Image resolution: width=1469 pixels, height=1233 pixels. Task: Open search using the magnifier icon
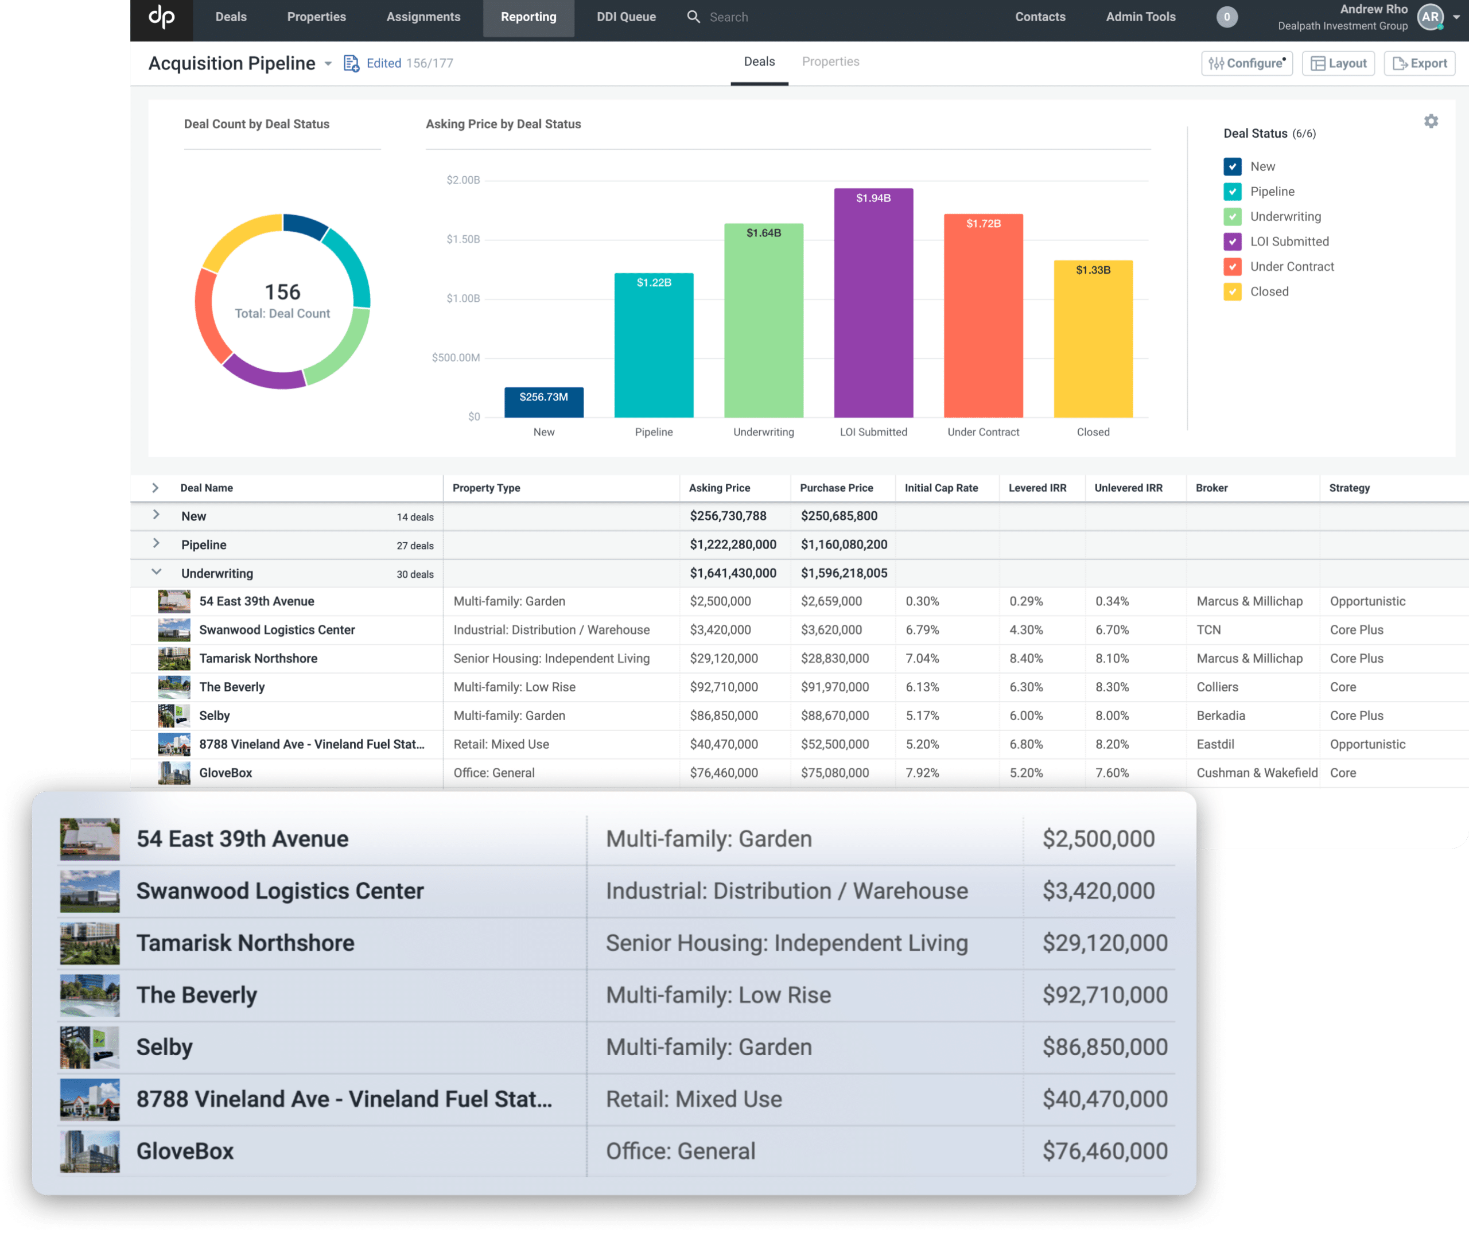tap(693, 17)
